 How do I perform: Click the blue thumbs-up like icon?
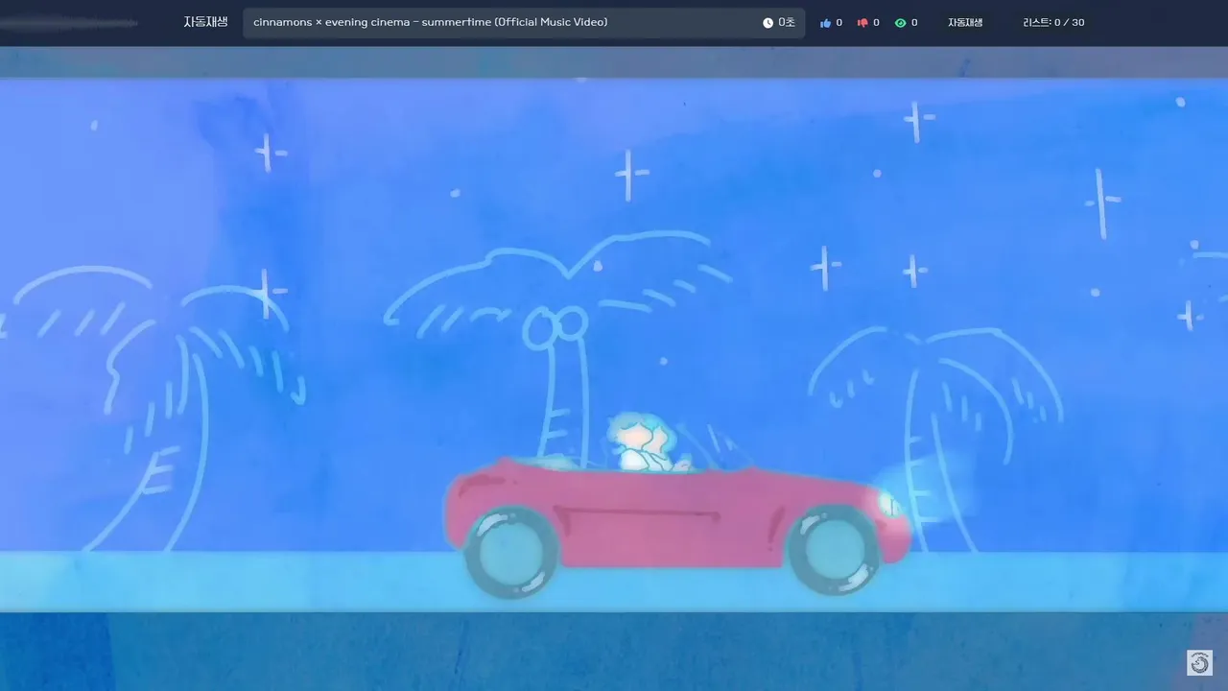pos(825,23)
